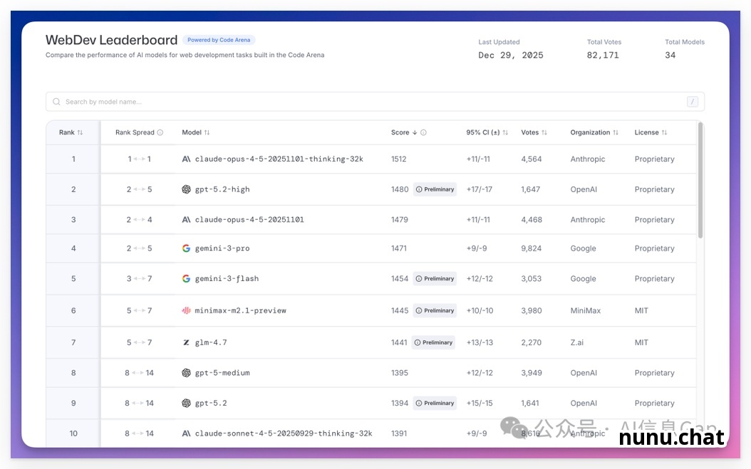Viewport: 751px width, 469px height.
Task: Click the Score column header
Action: pos(400,132)
